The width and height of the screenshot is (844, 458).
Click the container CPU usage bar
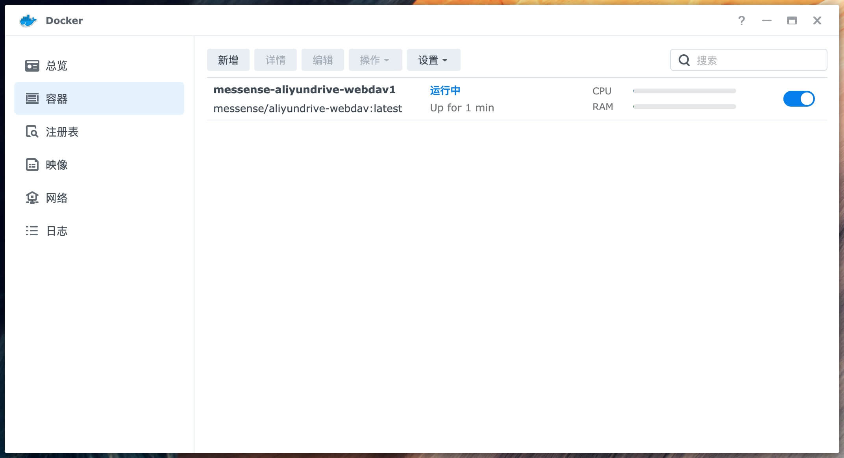click(x=684, y=91)
